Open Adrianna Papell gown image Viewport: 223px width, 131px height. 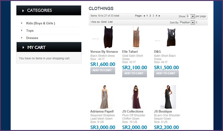point(104,97)
